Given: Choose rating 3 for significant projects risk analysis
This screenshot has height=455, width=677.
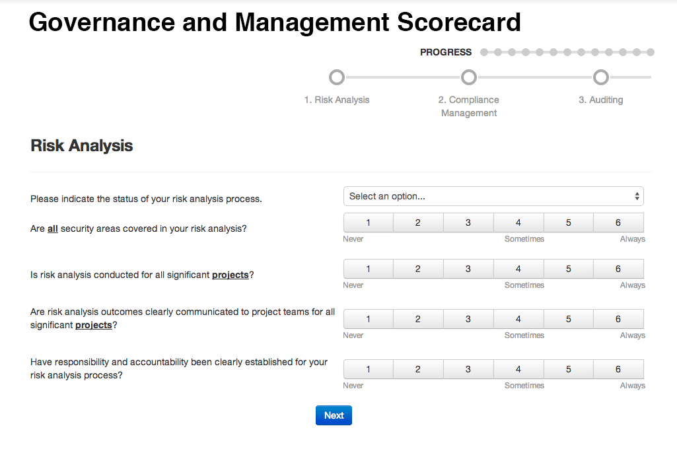Looking at the screenshot, I should [x=468, y=269].
